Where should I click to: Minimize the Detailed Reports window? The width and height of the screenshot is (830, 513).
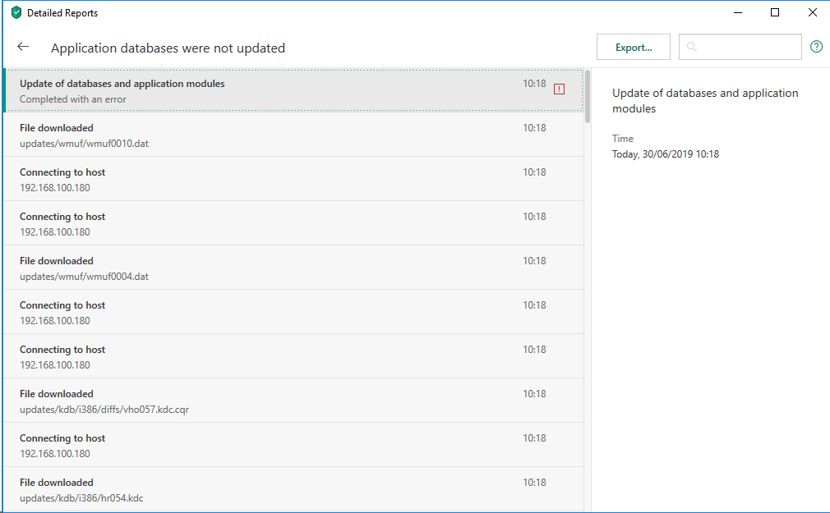click(x=737, y=12)
